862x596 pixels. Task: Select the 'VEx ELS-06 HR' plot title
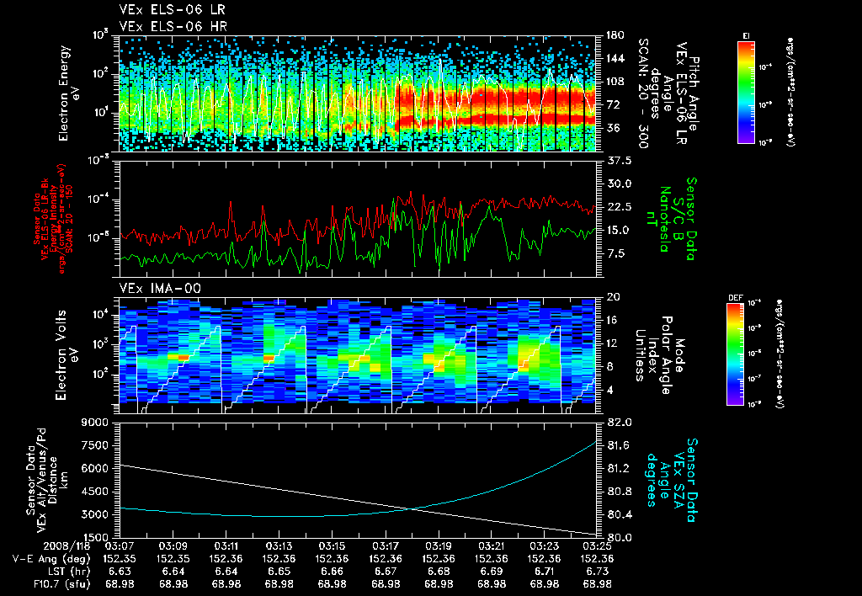click(173, 26)
